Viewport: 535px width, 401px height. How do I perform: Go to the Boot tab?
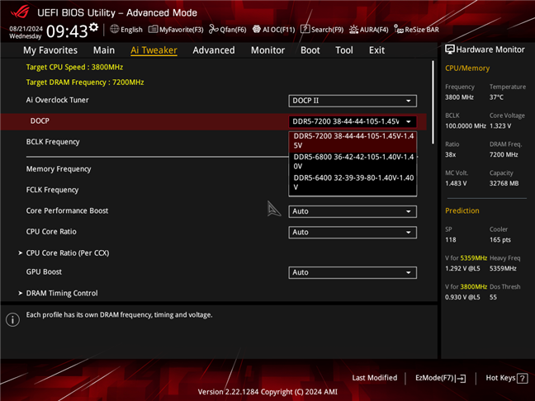[x=310, y=50]
